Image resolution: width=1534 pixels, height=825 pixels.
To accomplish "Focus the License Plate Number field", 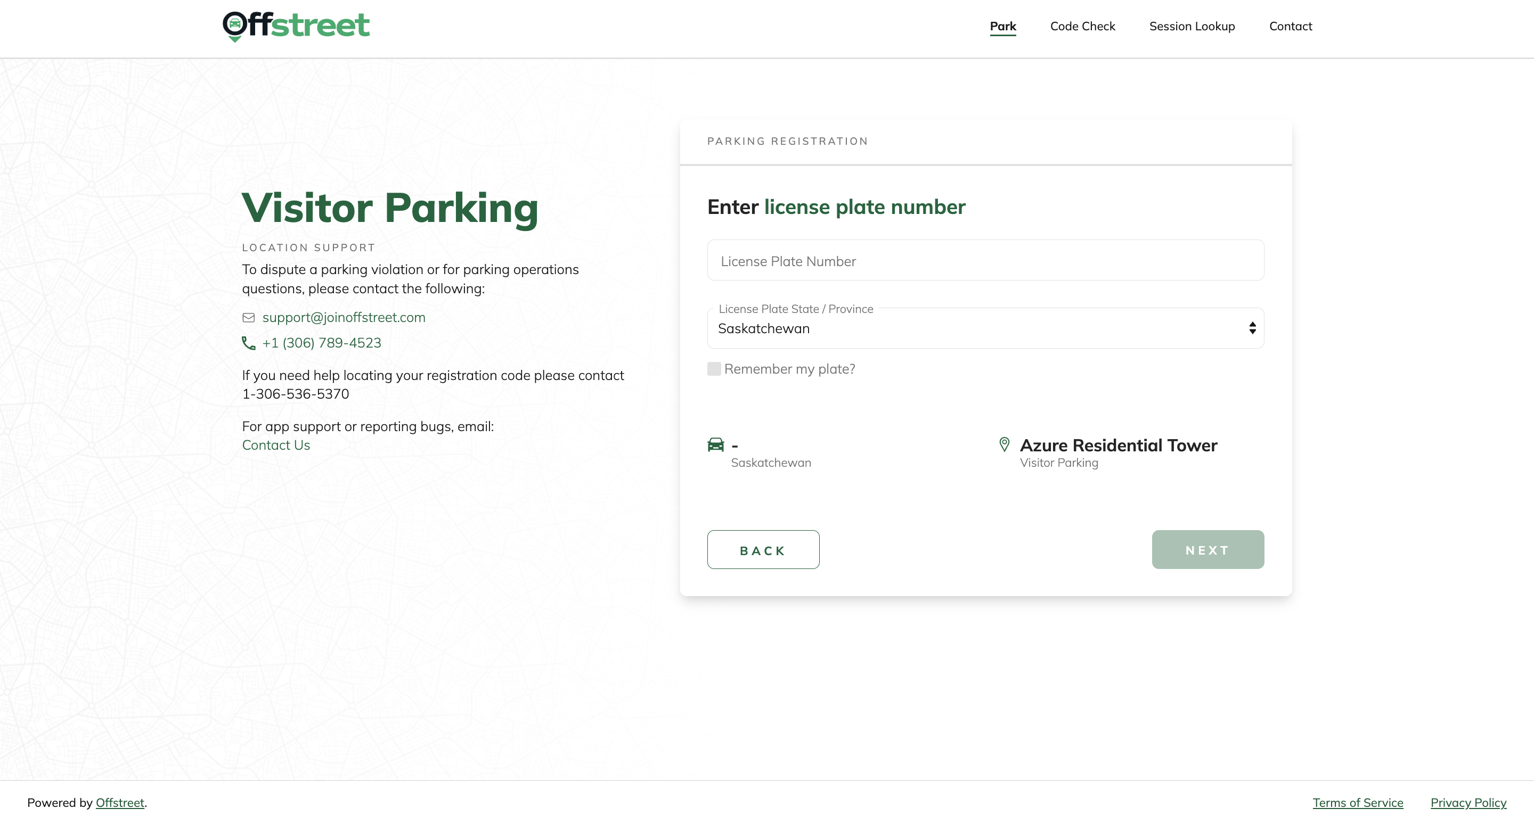I will 985,261.
